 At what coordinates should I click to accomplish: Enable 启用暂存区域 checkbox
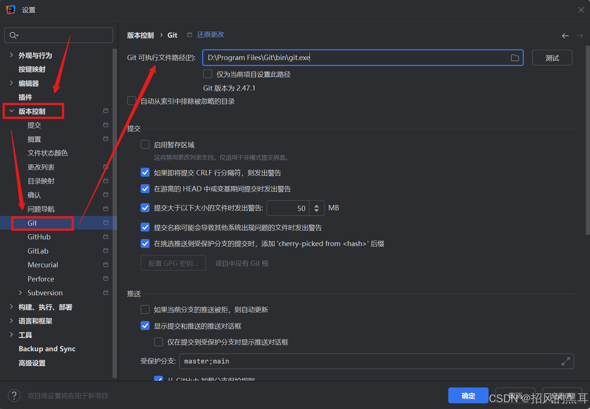145,144
